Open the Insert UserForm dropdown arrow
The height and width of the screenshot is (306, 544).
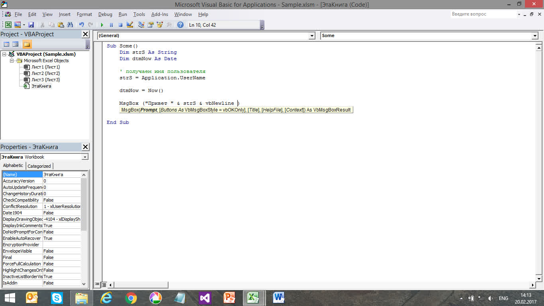click(23, 25)
